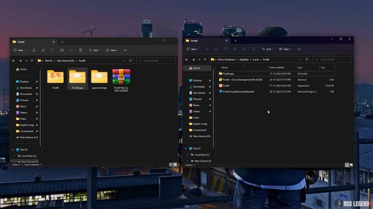Click Size column header in right window

(327, 67)
